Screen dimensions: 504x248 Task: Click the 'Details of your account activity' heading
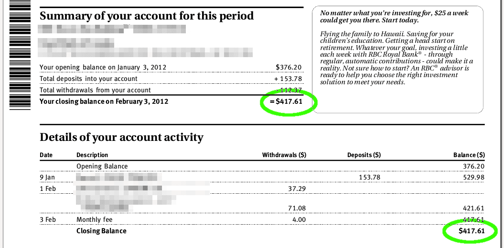[121, 137]
